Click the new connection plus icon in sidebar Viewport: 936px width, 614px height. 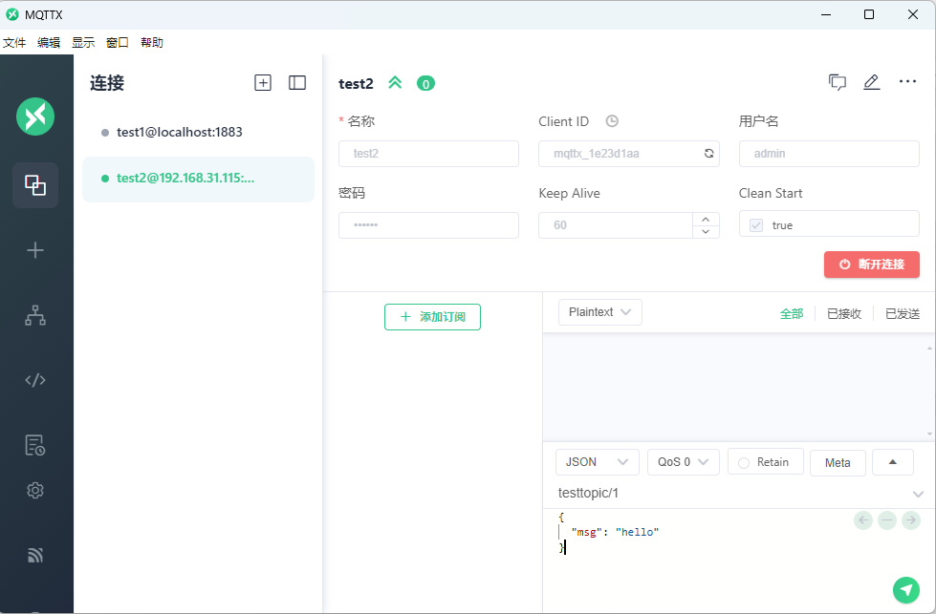point(35,250)
